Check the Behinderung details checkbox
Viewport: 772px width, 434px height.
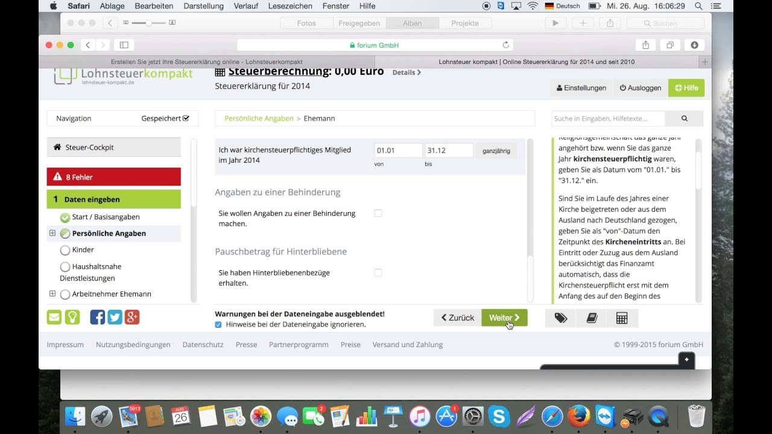pos(378,213)
